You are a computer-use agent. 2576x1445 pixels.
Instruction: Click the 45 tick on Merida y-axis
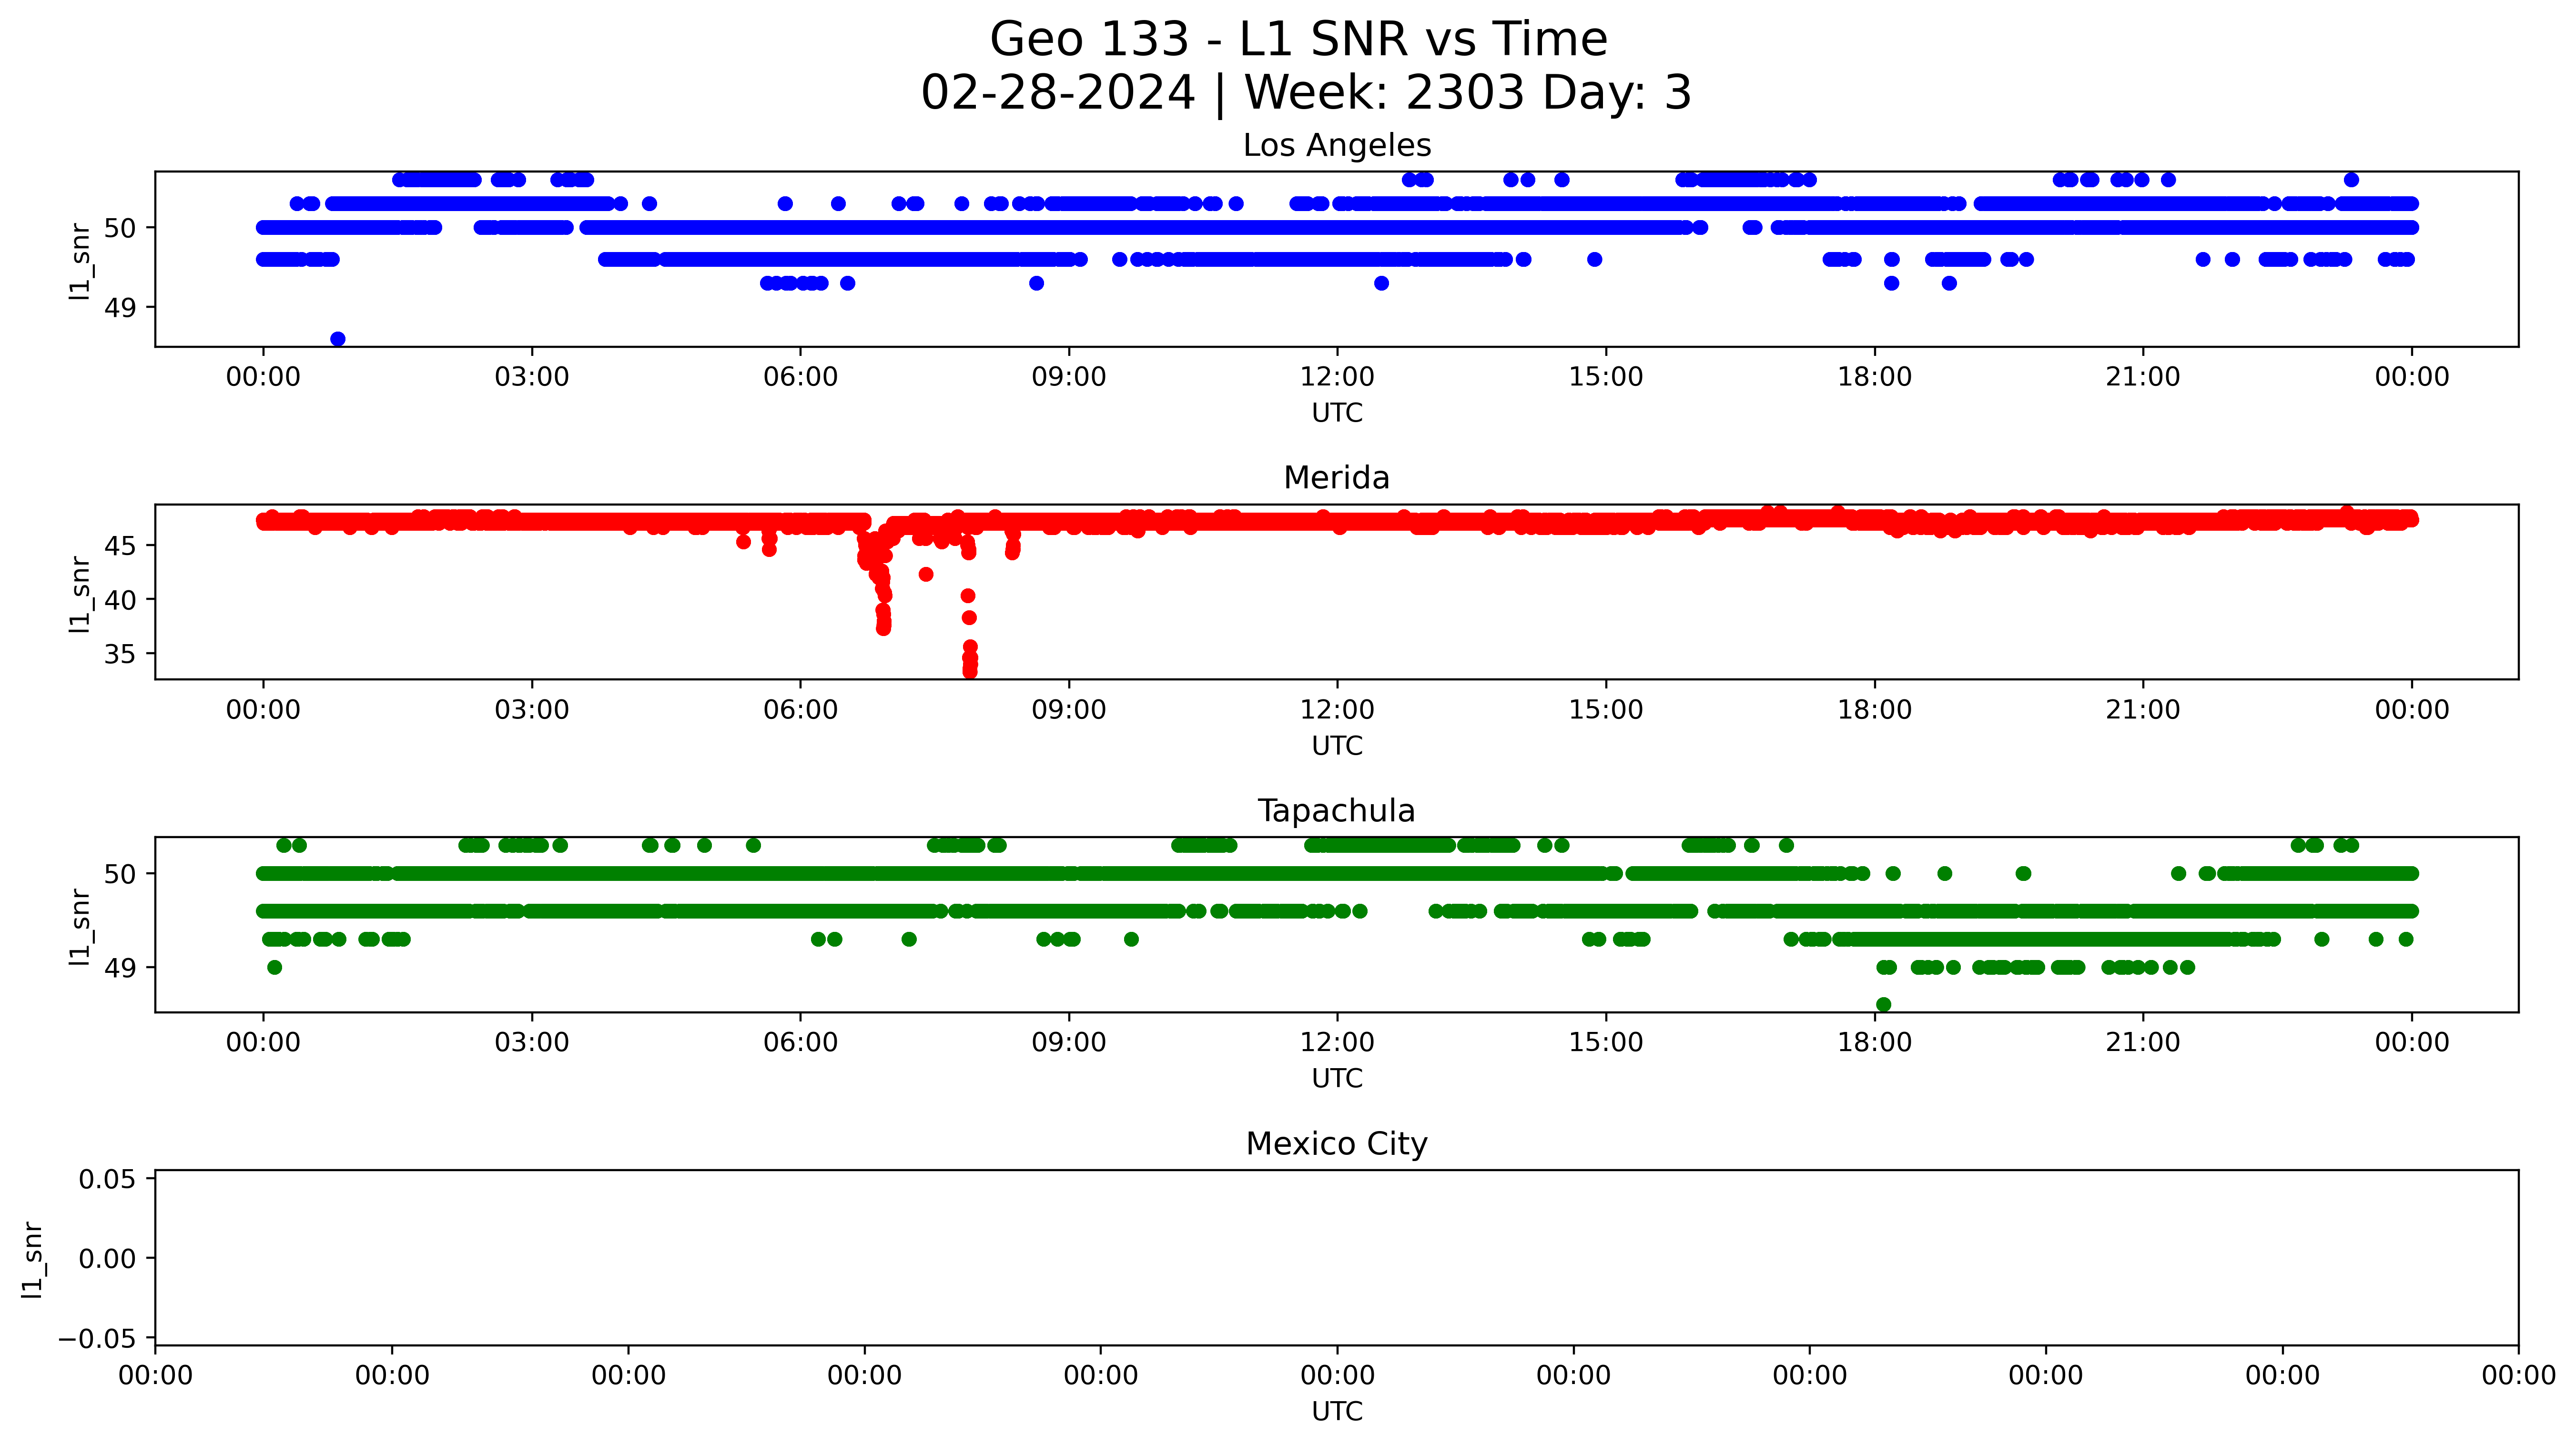point(120,546)
